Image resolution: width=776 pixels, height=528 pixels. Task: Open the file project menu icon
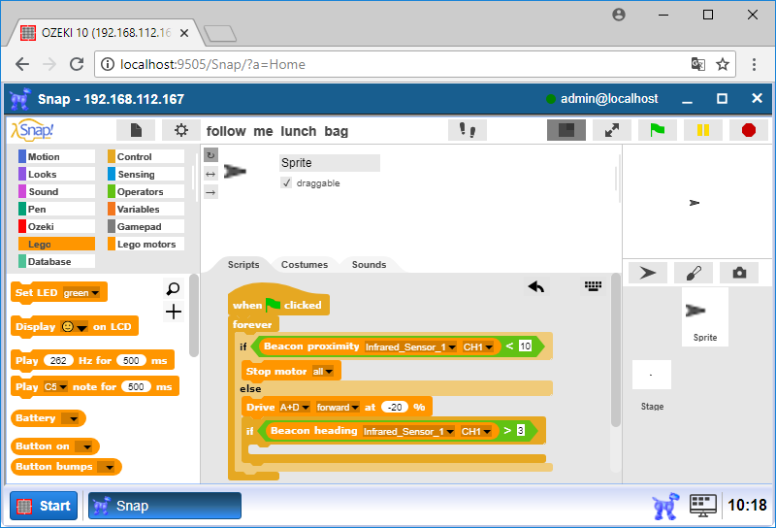coord(136,130)
